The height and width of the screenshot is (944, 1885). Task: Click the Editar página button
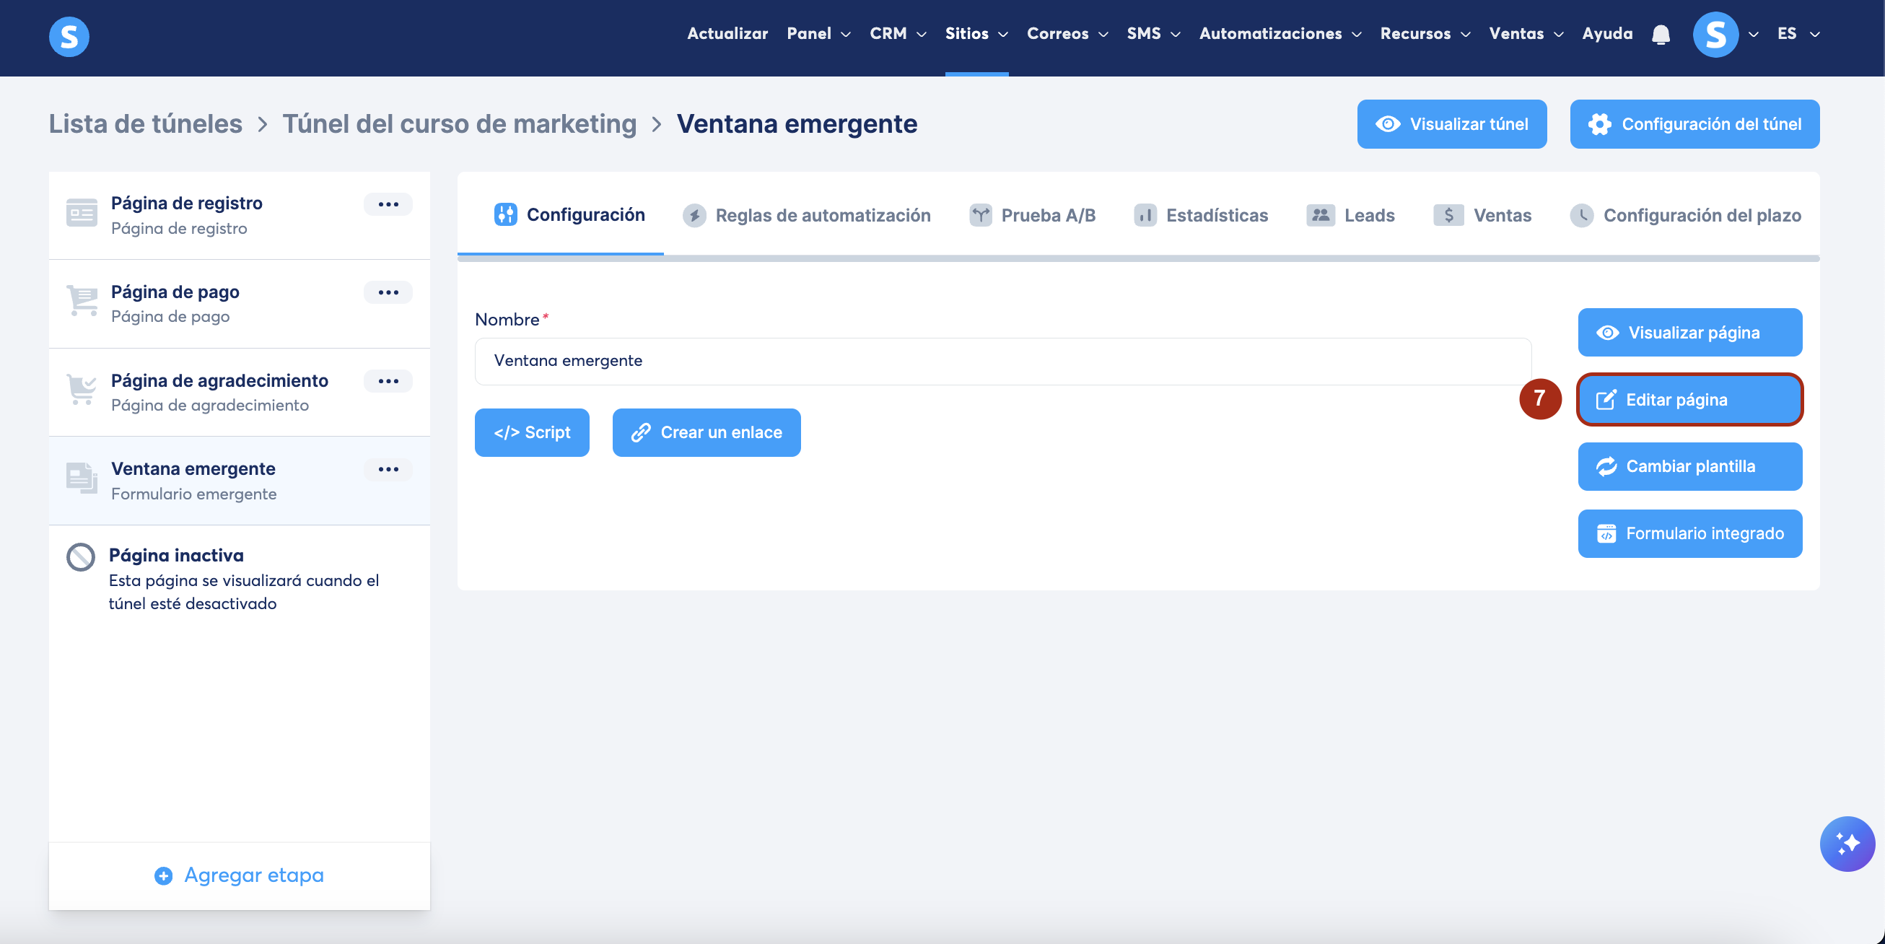(1689, 400)
